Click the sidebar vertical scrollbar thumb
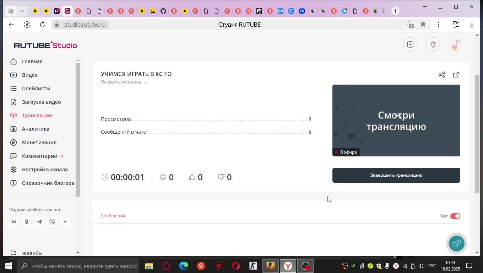483x273 pixels. (x=78, y=130)
